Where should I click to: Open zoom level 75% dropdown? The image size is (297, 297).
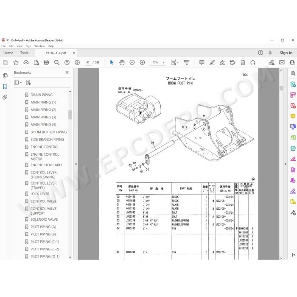coord(164,62)
